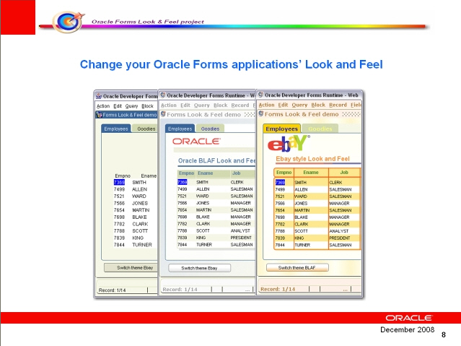
Task: Click PRESIDENT job cell in the BLAF table
Action: point(241,238)
